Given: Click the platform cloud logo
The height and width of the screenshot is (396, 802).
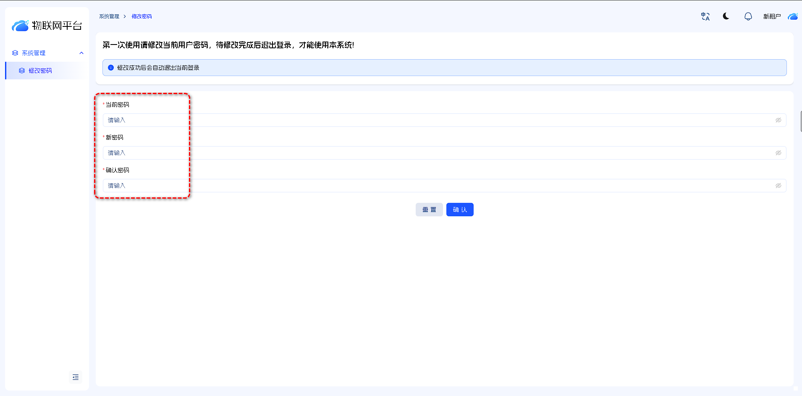Looking at the screenshot, I should tap(20, 26).
